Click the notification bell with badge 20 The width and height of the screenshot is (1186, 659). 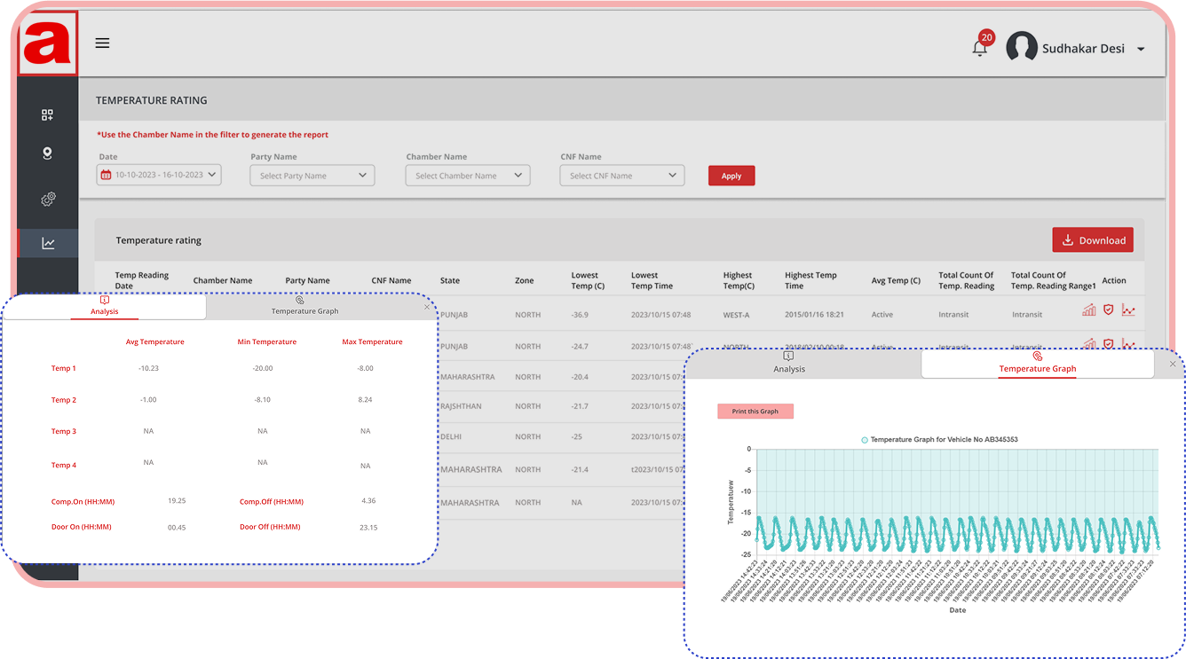pos(980,48)
